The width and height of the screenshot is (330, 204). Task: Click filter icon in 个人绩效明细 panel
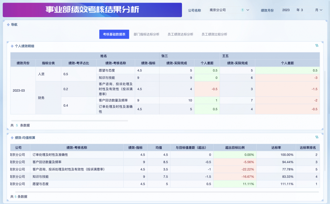pos(317,46)
